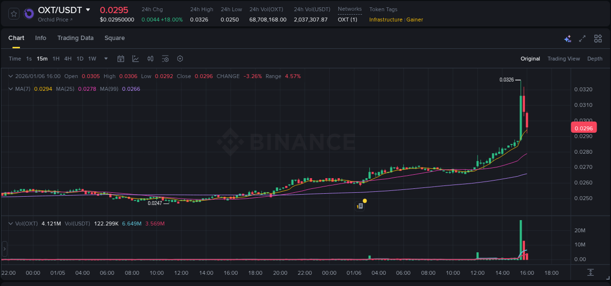Open the candlestick comparison tool

click(150, 59)
